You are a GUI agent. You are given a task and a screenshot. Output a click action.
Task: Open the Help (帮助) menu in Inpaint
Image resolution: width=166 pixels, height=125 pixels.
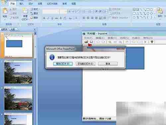[x=148, y=38]
